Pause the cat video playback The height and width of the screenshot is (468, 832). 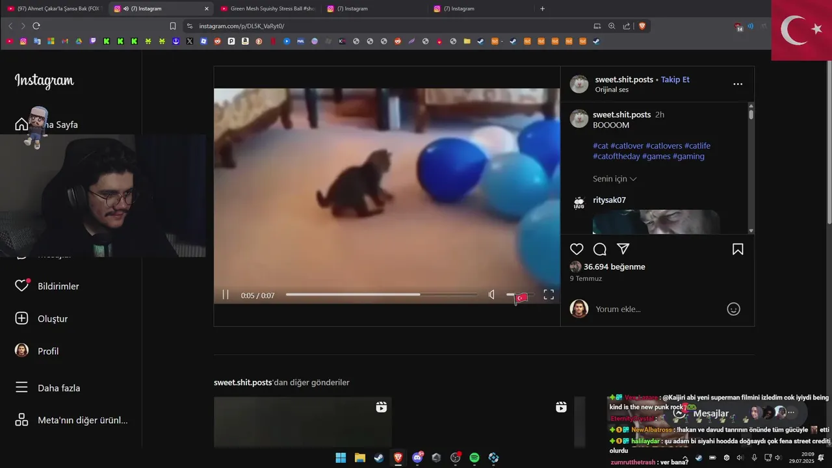pos(226,295)
